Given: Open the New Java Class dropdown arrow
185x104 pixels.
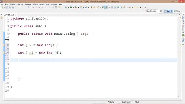Looking at the screenshot, I should point(89,7).
